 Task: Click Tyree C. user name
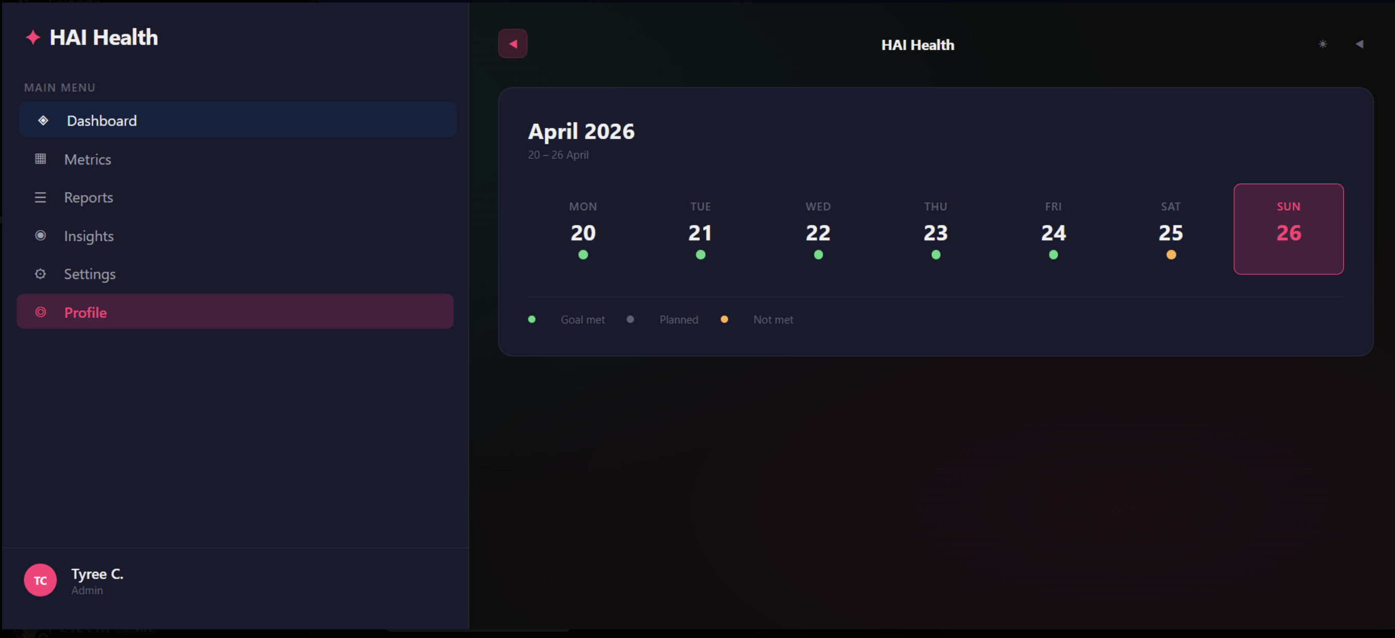click(98, 574)
